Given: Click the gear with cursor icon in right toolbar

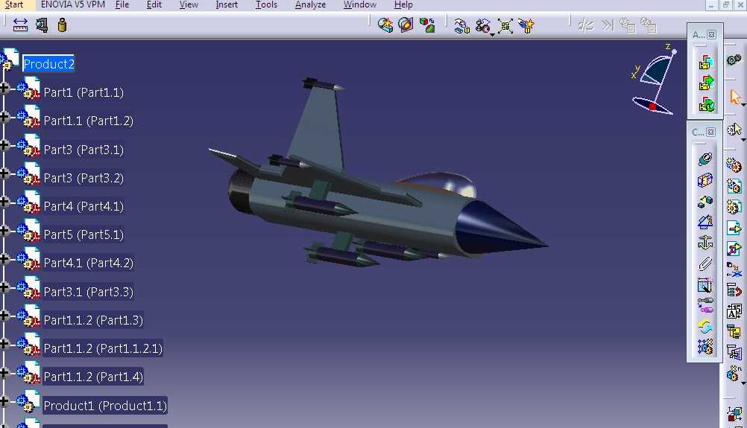Looking at the screenshot, I should 734,129.
